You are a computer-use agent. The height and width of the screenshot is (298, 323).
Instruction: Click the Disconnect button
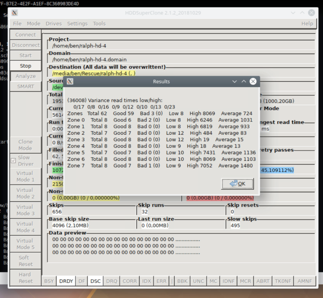[x=26, y=45]
